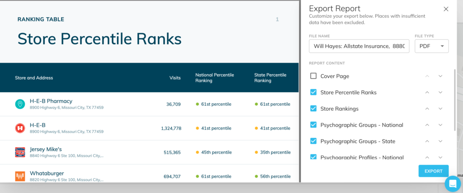Move Psychographic Profiles - National down chevron

point(440,157)
